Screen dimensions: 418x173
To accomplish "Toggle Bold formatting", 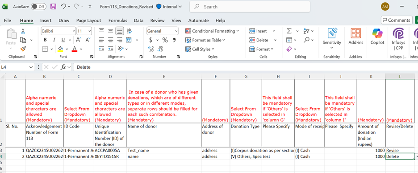I will point(45,40).
